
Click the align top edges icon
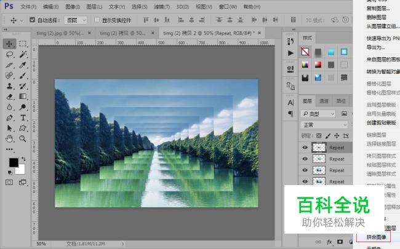click(146, 20)
